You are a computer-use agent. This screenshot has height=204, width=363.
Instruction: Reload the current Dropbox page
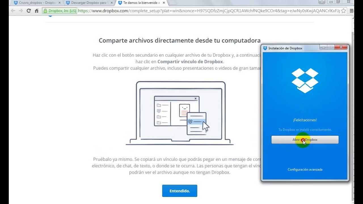29,11
